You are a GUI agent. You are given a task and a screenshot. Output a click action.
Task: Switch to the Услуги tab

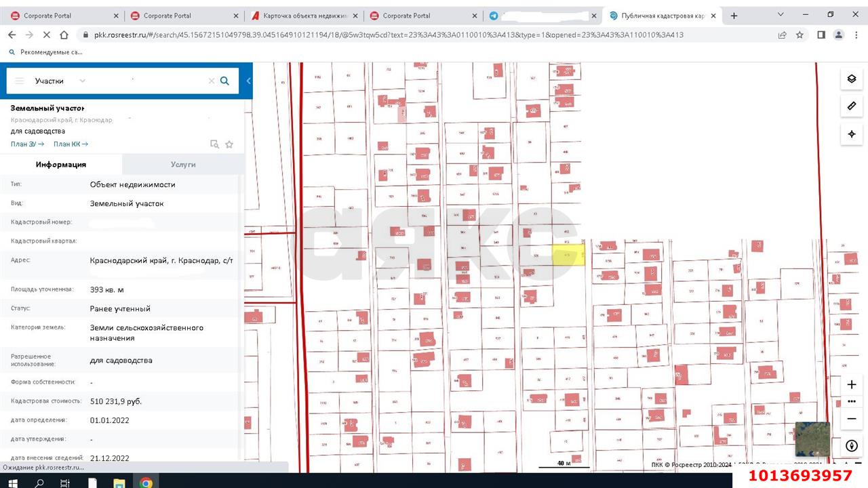pyautogui.click(x=183, y=164)
